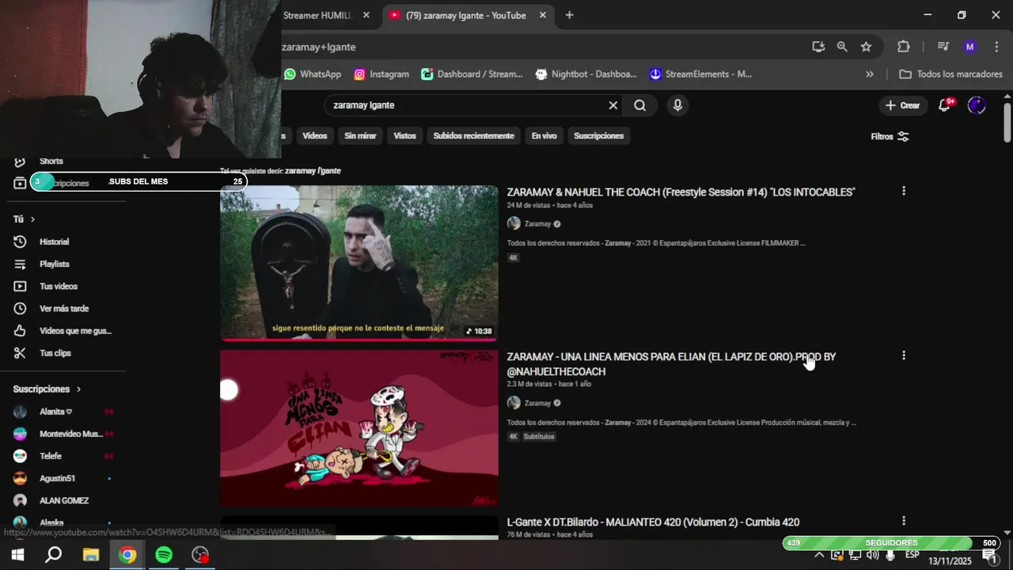Open the Instagram bookmark

381,74
